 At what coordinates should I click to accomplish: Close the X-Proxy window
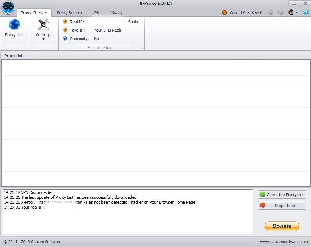305,3
